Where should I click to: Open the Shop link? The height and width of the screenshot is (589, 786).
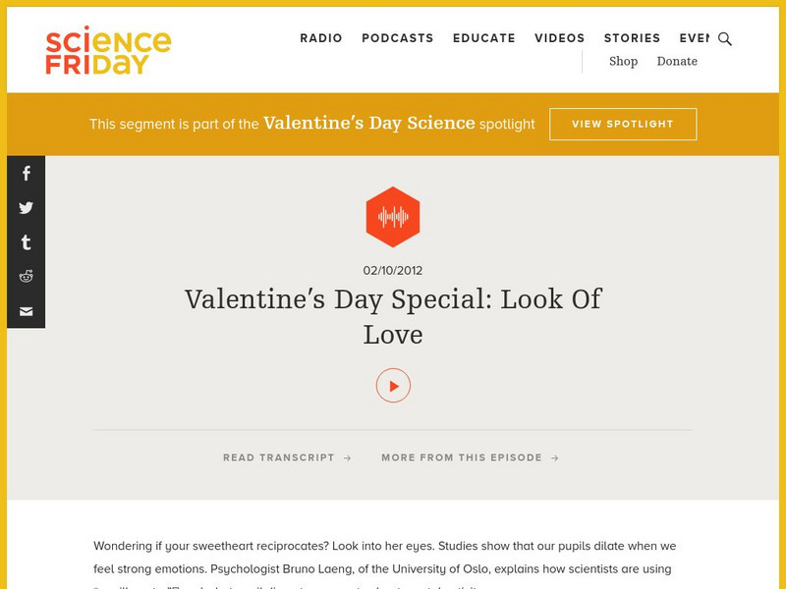tap(623, 61)
